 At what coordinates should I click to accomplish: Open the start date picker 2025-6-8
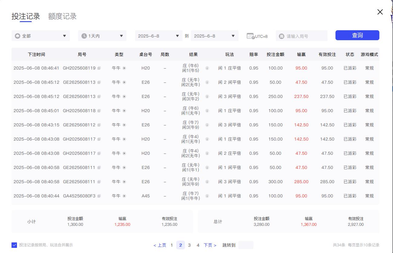158,36
